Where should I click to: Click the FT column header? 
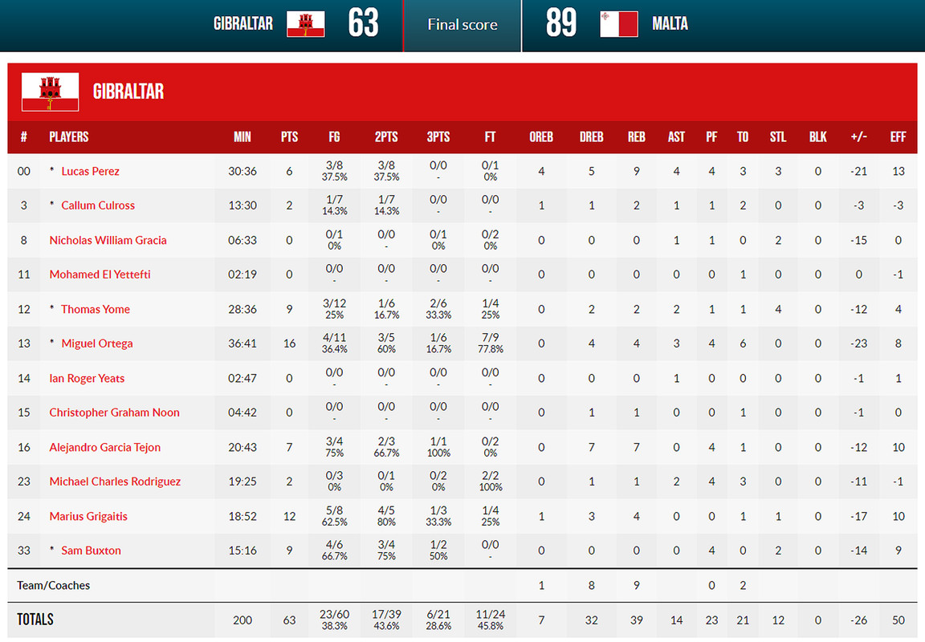[491, 136]
